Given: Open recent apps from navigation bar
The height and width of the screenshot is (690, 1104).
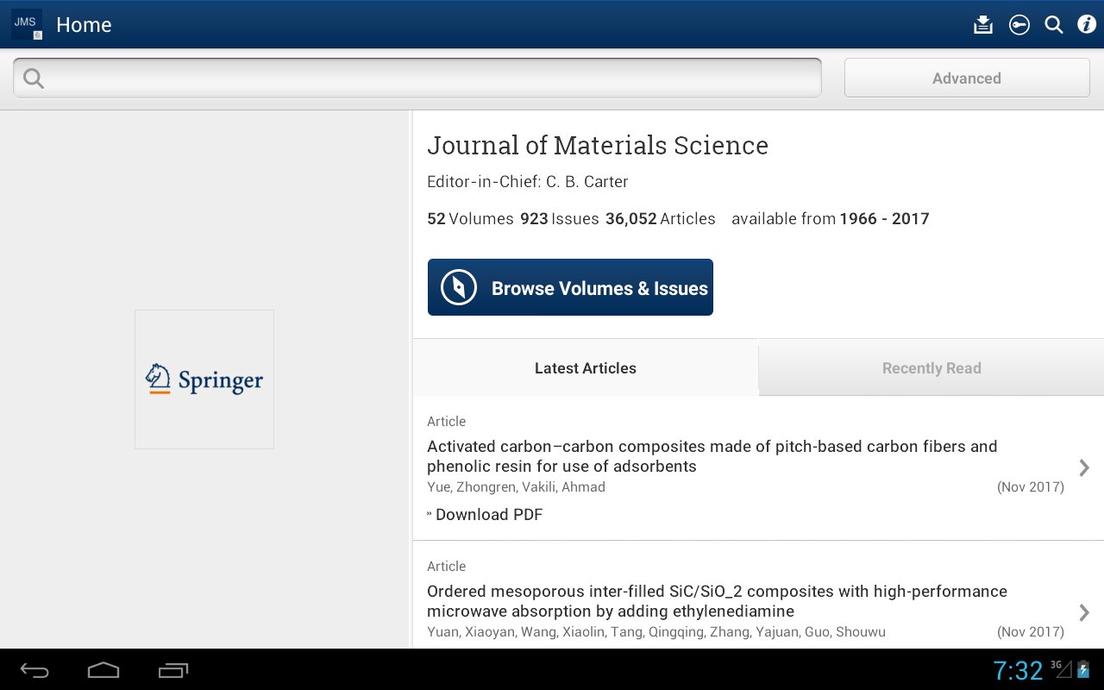Looking at the screenshot, I should coord(172,670).
